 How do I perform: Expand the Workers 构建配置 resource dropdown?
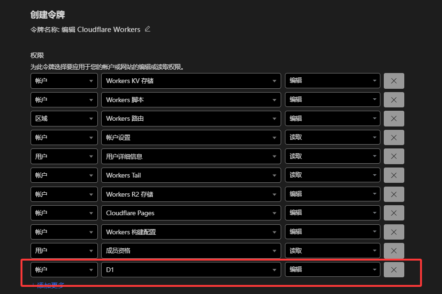click(191, 232)
